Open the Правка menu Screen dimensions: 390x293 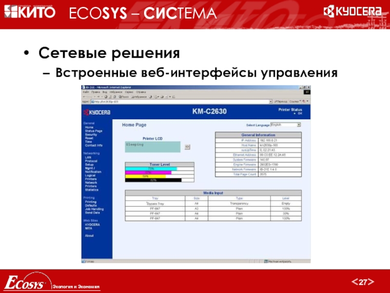tap(96, 92)
